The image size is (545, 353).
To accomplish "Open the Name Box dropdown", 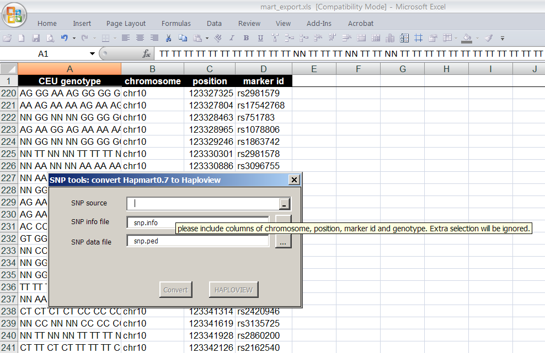I will point(92,54).
